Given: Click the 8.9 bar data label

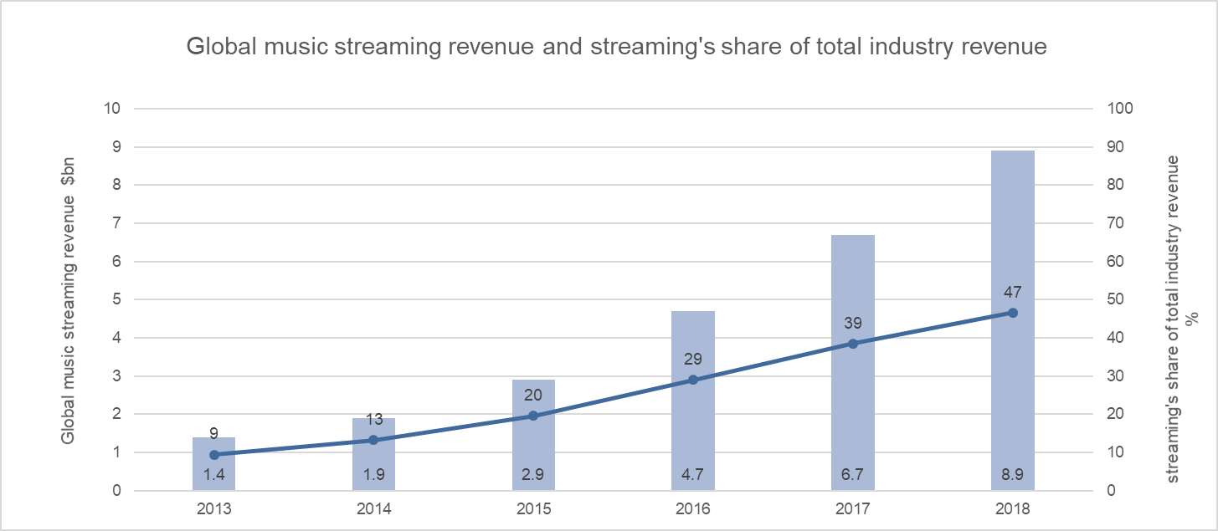Looking at the screenshot, I should pos(1012,477).
